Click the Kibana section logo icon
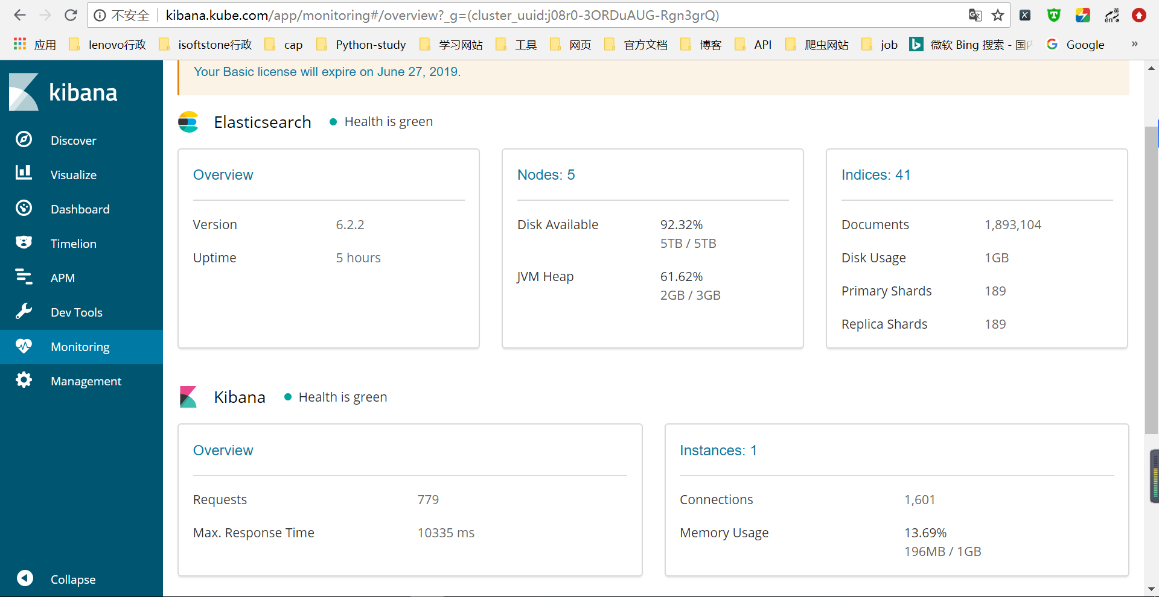This screenshot has height=597, width=1159. (188, 397)
